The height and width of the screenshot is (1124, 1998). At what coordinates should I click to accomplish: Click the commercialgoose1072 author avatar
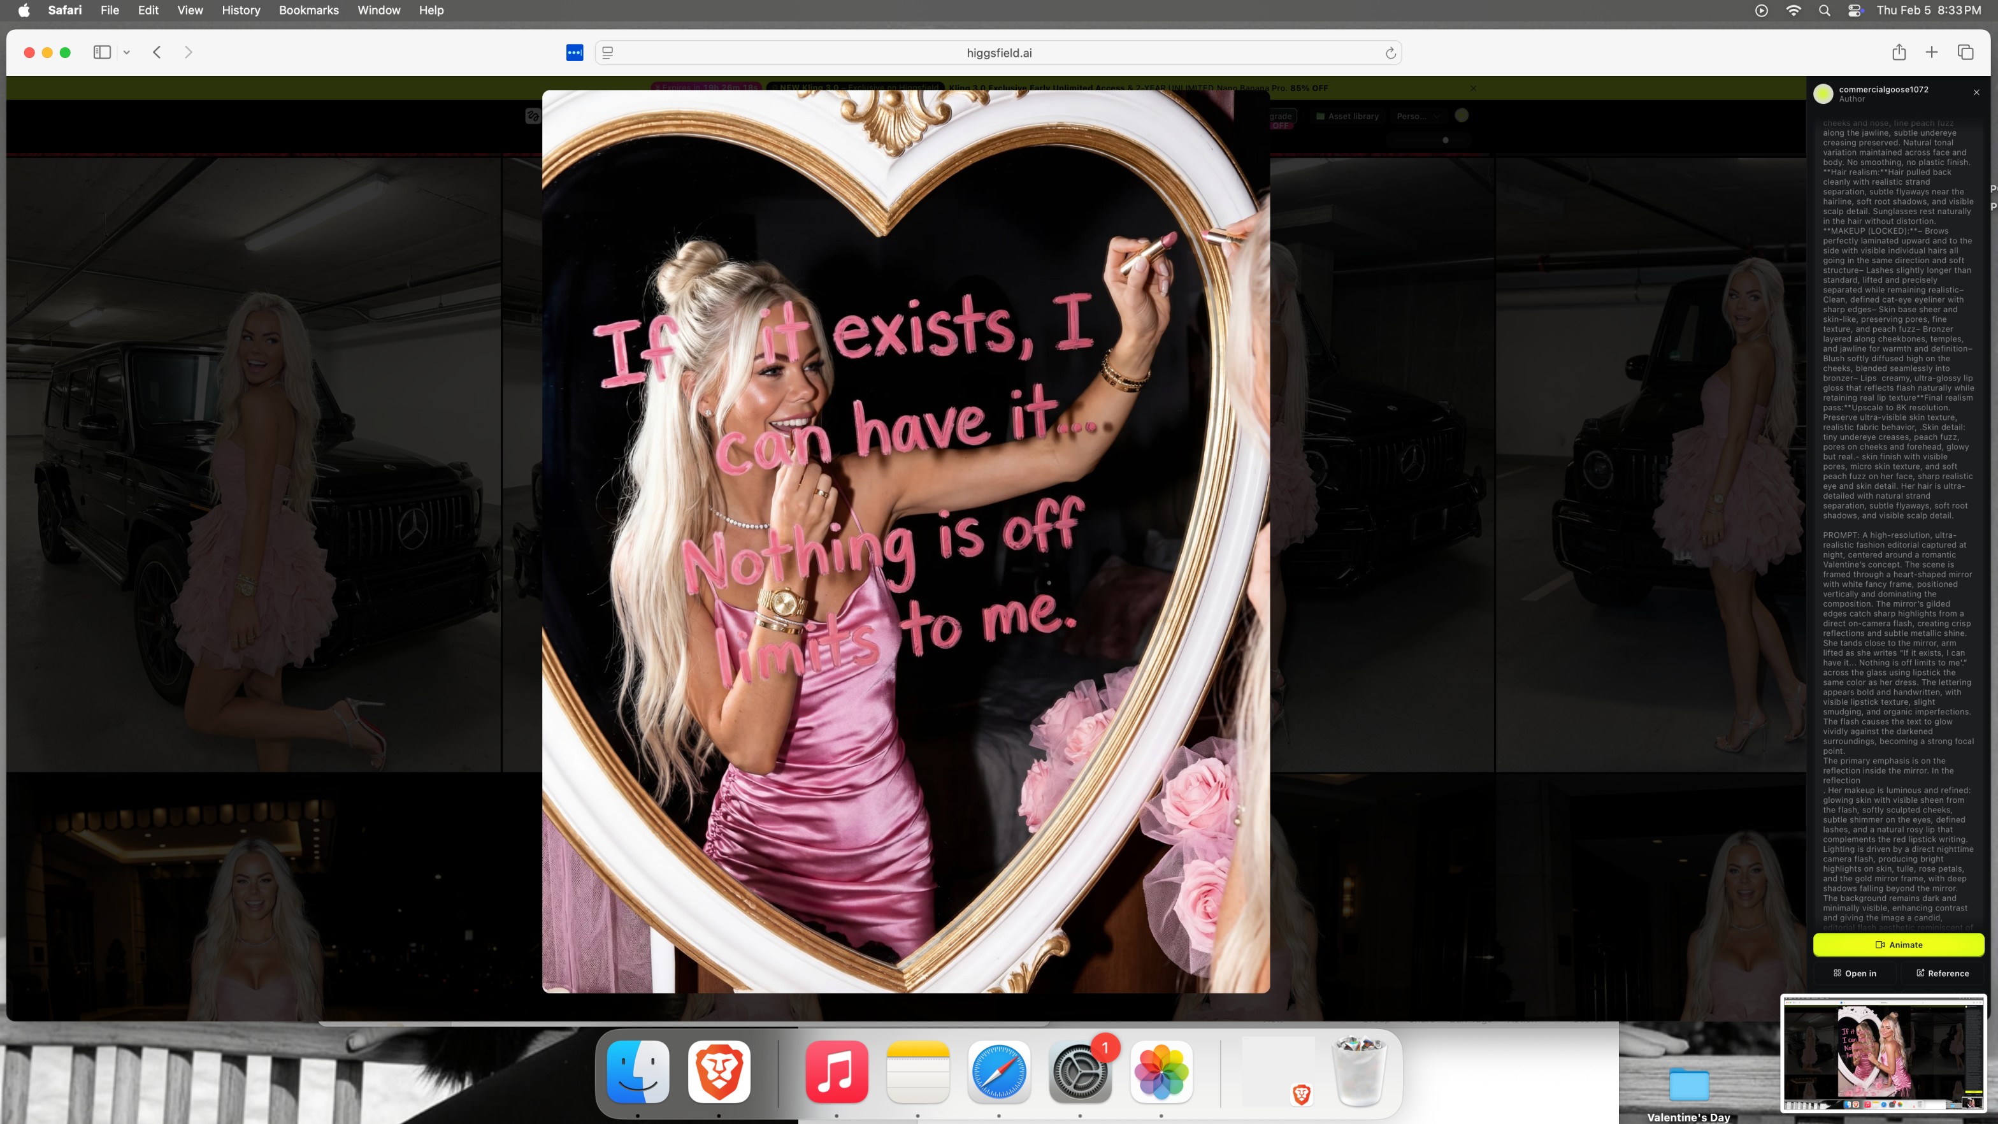1823,94
